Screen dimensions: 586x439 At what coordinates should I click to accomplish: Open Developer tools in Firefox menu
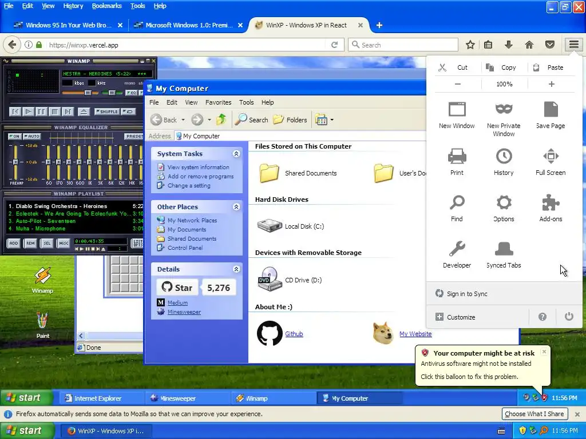coord(457,254)
